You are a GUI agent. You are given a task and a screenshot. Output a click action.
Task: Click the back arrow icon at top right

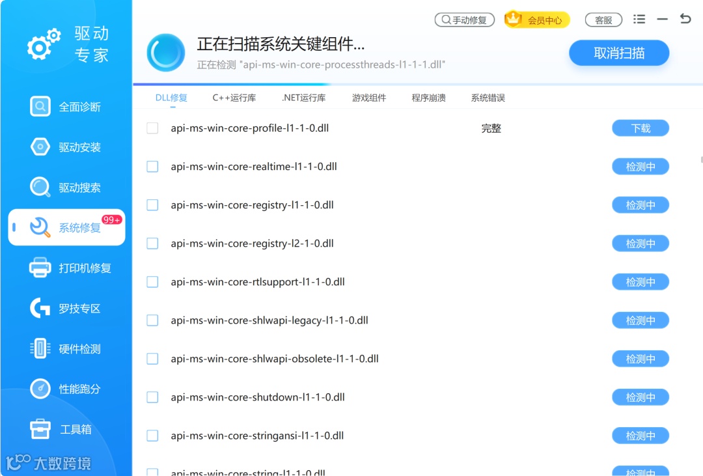coord(685,19)
